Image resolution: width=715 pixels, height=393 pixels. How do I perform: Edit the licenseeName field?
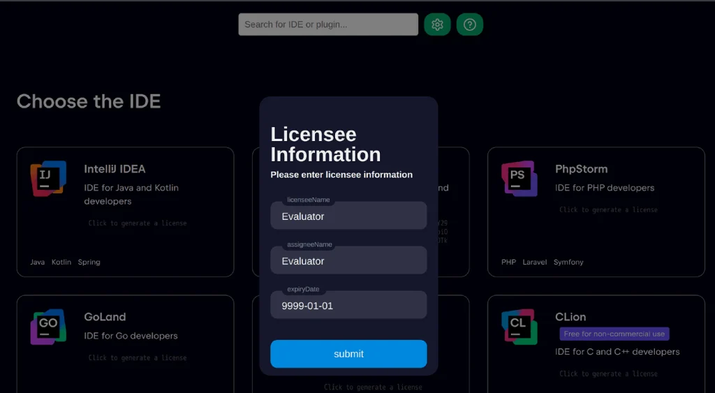[x=348, y=216]
